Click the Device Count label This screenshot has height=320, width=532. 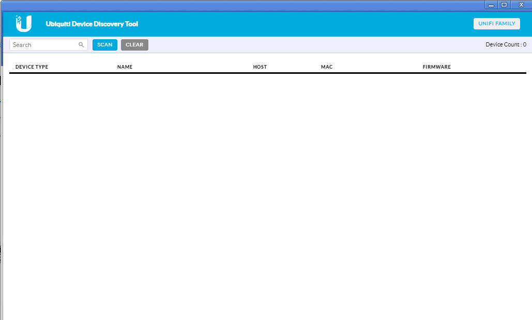[x=506, y=45]
